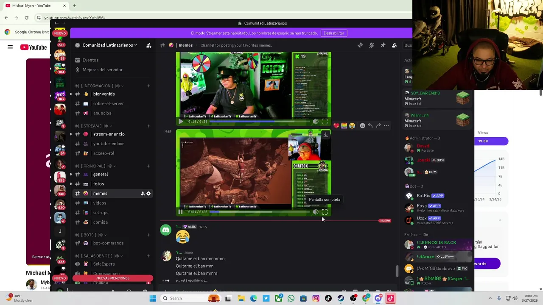Add a channel to the PRINCIPAL category

(x=148, y=166)
